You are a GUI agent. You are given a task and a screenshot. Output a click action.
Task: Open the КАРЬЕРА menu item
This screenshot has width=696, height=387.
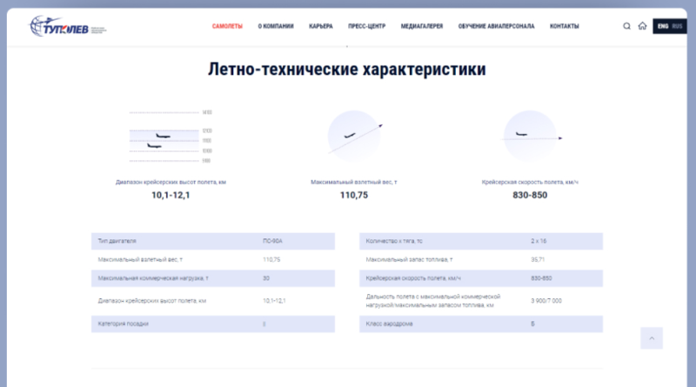click(321, 26)
